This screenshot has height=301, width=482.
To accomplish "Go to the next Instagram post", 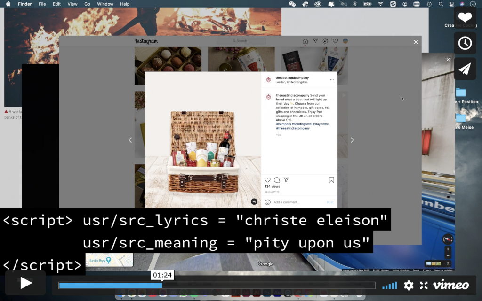I will tap(352, 140).
